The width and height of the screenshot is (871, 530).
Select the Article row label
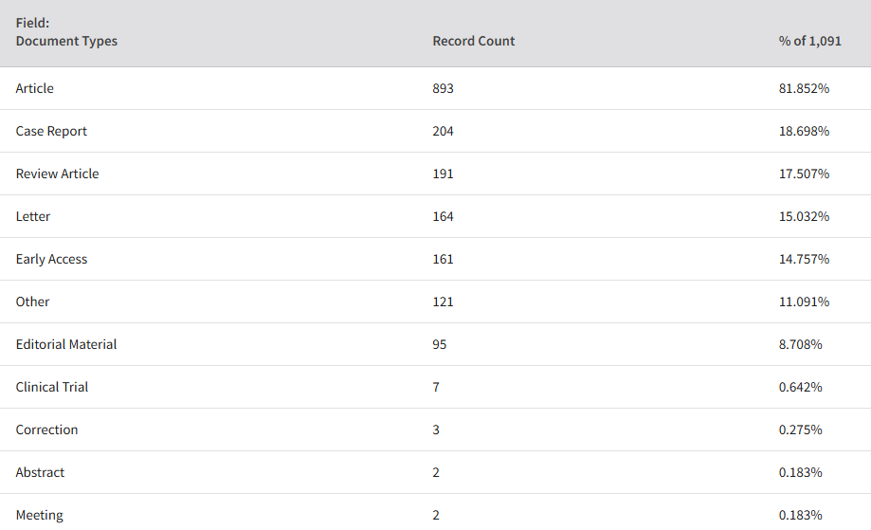[x=34, y=88]
